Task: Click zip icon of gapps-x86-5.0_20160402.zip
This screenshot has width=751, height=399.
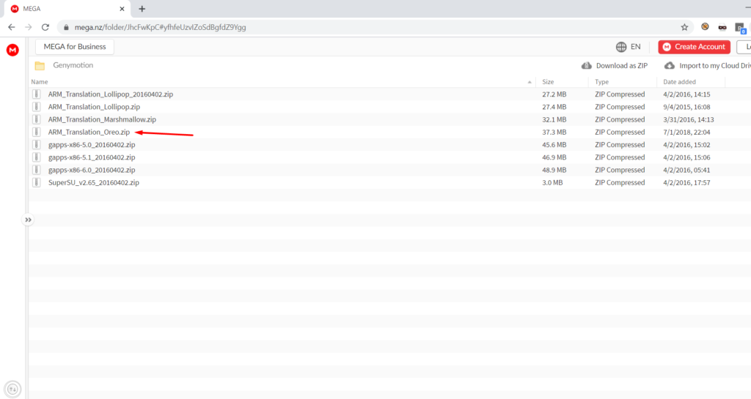Action: coord(37,144)
